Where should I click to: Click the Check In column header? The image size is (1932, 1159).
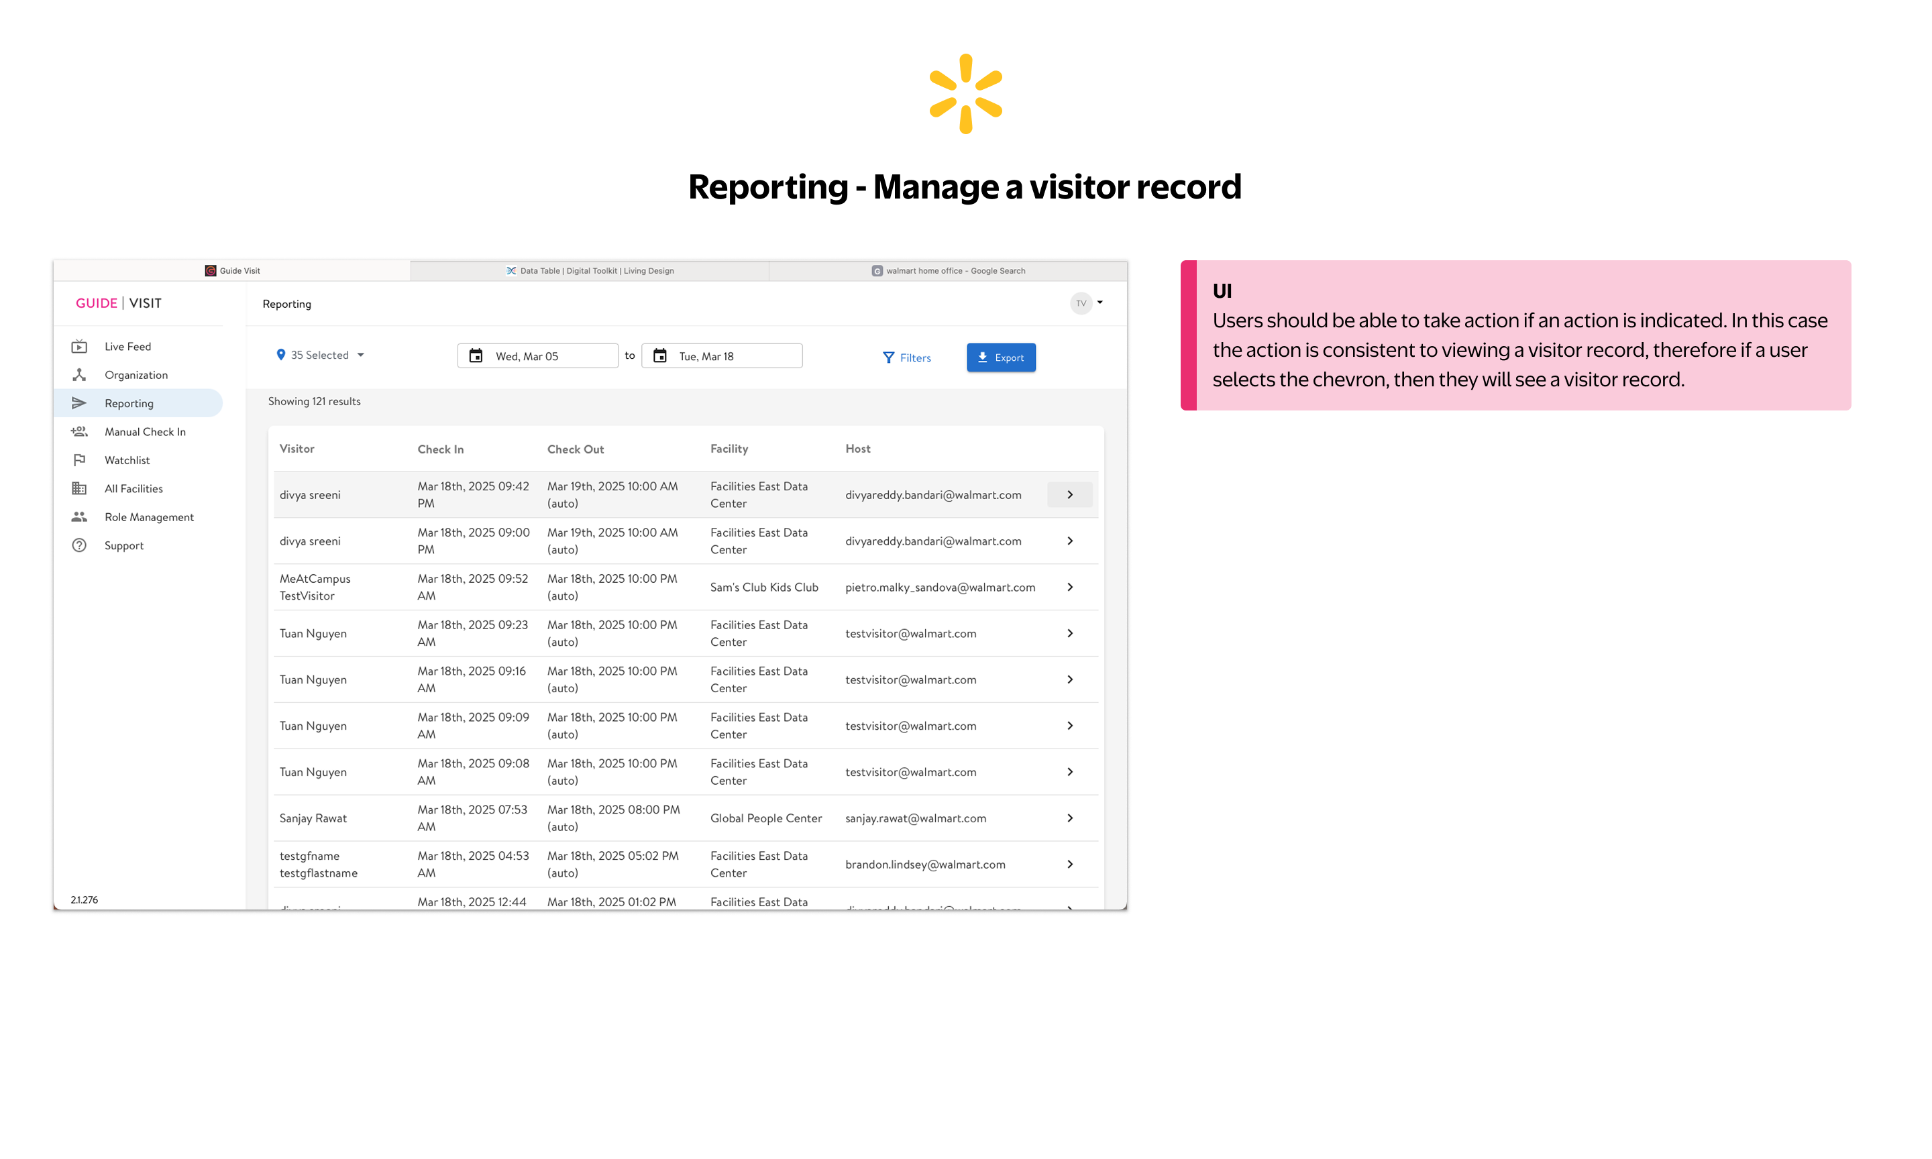click(441, 449)
